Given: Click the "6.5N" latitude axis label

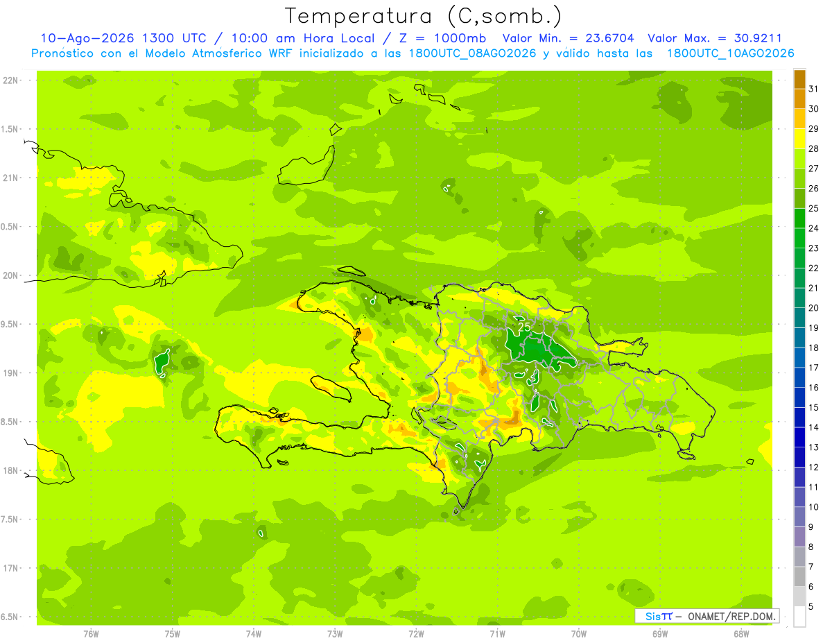Looking at the screenshot, I should (10, 617).
